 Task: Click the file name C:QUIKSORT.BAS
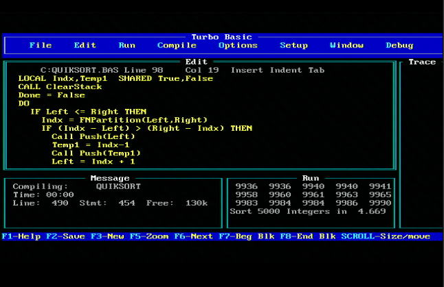[x=79, y=70]
